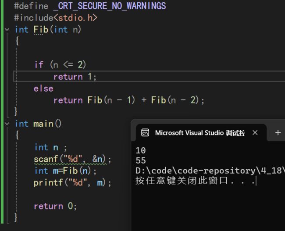Place cursor on the return 1 line
This screenshot has width=285, height=231.
click(x=149, y=77)
